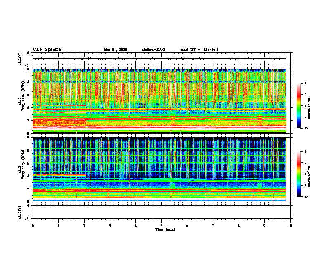The width and height of the screenshot is (327, 253).
Task: Click the '-8' value on upper colorbar
Action: pyautogui.click(x=305, y=106)
